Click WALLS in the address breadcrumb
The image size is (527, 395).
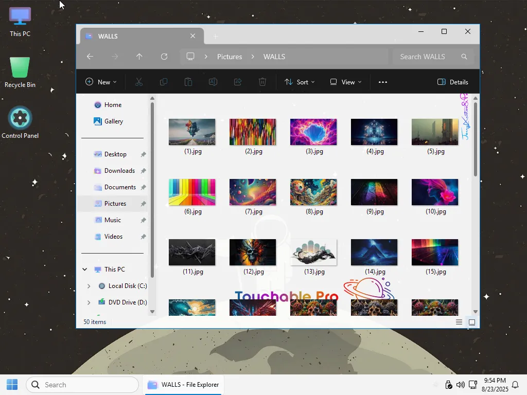[x=274, y=57]
